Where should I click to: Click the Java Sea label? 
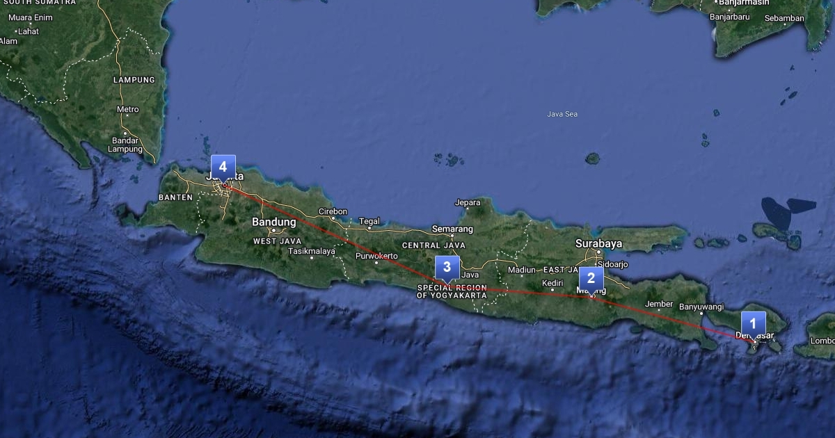(x=562, y=114)
